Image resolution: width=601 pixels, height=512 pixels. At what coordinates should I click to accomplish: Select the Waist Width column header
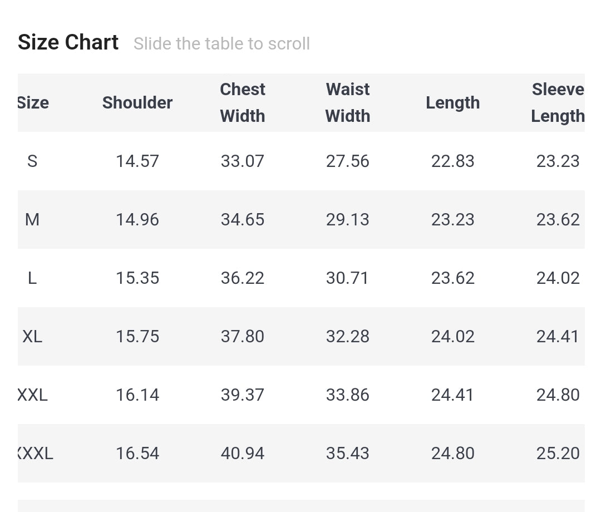click(348, 102)
